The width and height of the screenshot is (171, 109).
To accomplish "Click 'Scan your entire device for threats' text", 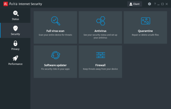I will tap(55, 35).
